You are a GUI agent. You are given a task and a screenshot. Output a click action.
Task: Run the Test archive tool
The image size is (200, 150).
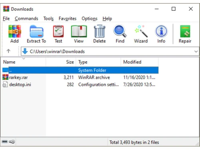pos(58,32)
